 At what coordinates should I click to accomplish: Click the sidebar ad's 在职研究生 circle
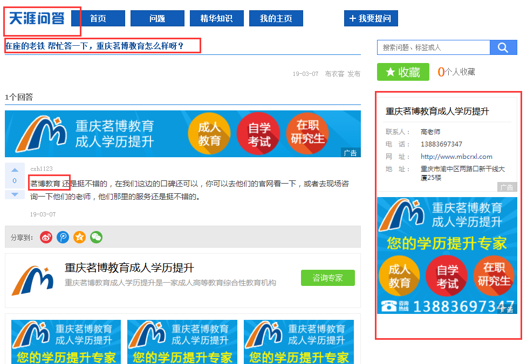(x=494, y=276)
